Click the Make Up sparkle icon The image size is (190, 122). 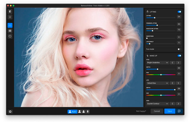[147, 56]
